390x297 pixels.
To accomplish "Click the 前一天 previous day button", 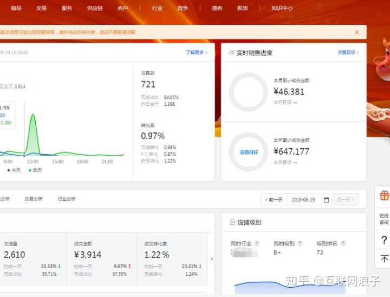I will tap(273, 200).
